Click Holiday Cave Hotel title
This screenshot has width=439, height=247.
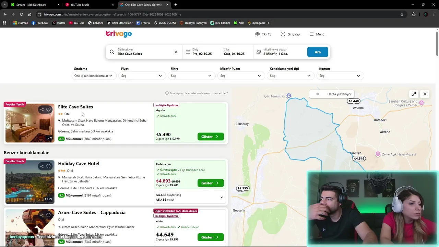[79, 164]
